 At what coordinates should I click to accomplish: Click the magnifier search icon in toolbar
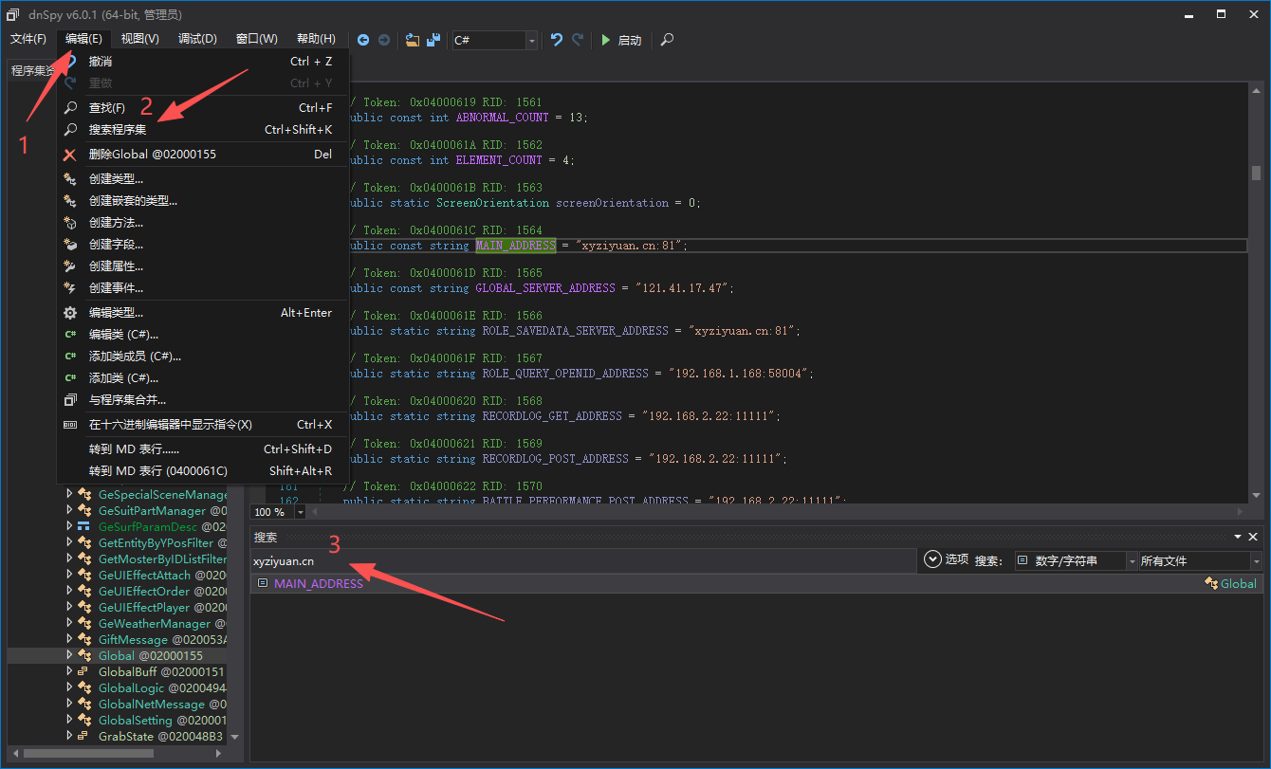(x=668, y=40)
